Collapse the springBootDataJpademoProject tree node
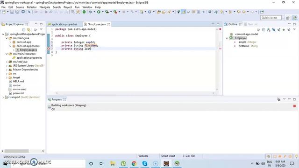 coord(3,34)
